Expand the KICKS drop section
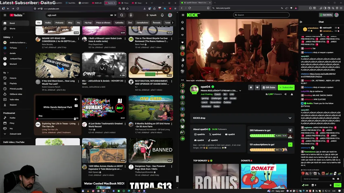The height and width of the screenshot is (193, 344). (x=290, y=118)
